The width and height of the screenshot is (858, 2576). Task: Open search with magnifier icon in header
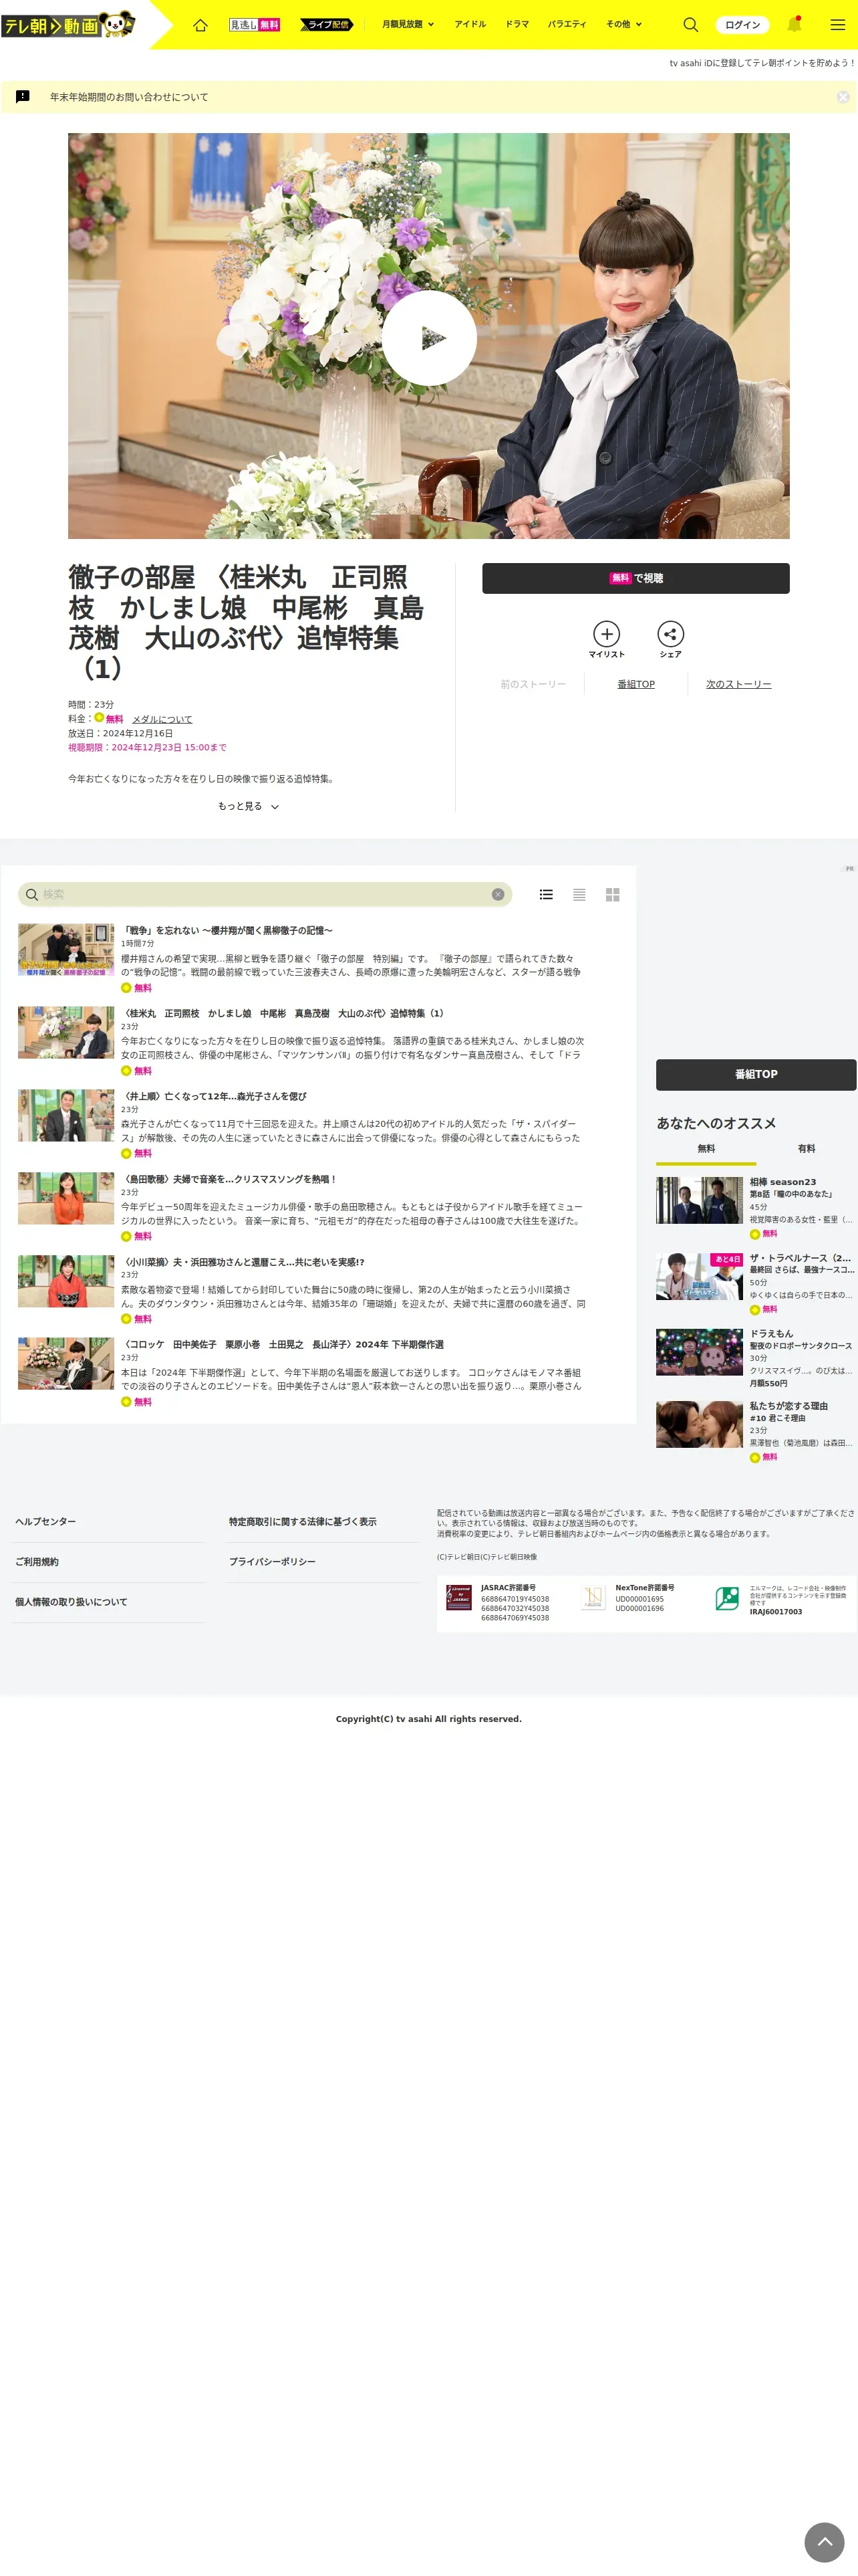pos(690,24)
